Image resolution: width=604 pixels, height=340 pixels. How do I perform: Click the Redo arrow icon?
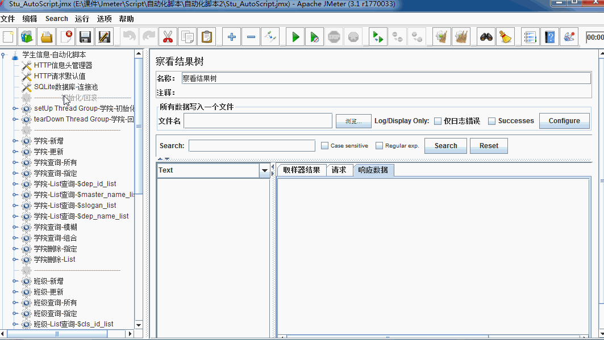[x=149, y=37]
